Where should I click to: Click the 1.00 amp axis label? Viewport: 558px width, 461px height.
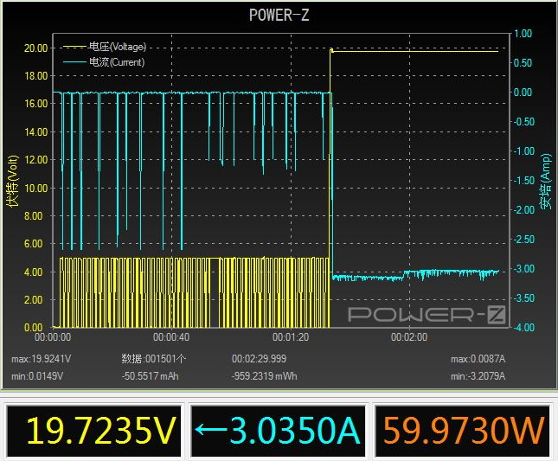(x=523, y=34)
